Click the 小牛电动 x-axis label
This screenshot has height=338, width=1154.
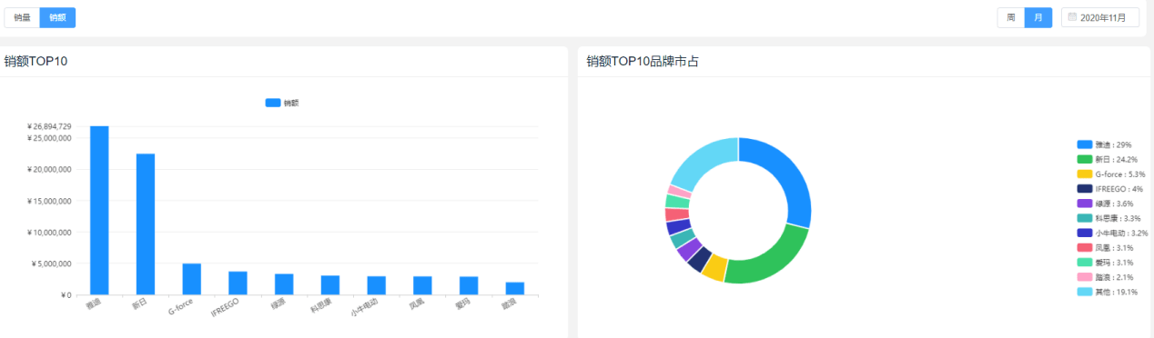[363, 308]
